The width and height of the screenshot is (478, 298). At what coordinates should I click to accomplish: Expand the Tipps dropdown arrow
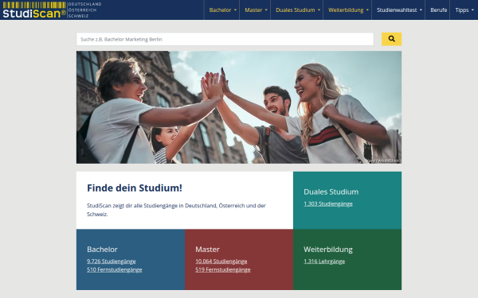point(472,10)
